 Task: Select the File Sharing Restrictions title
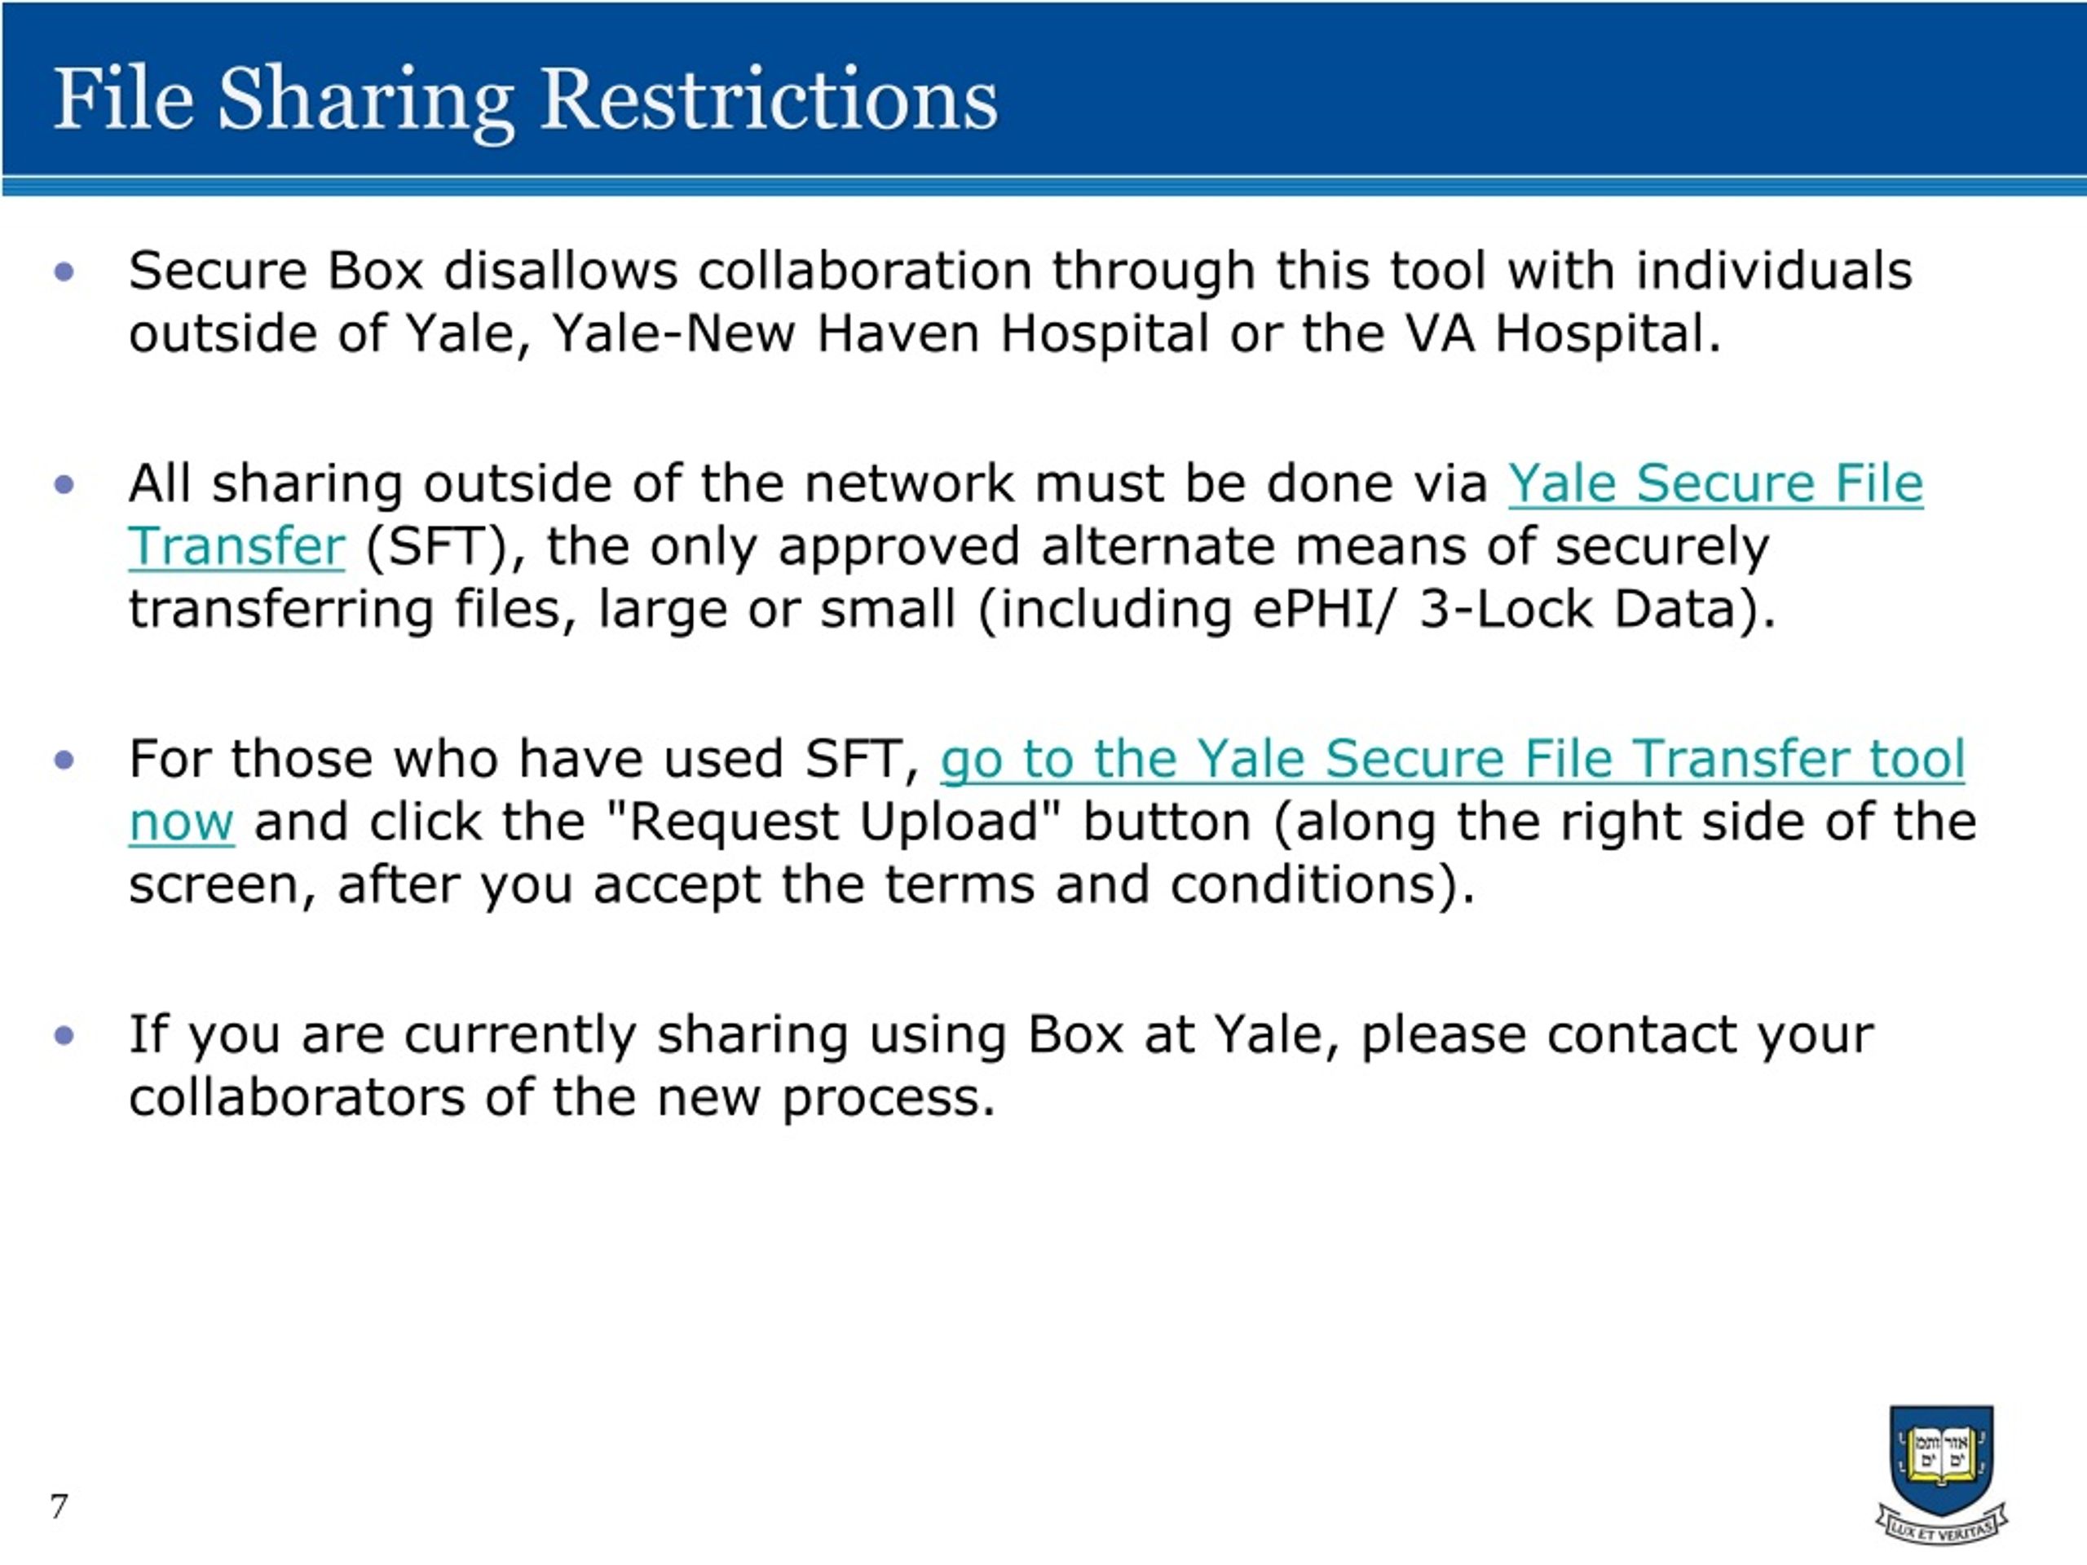pos(524,100)
